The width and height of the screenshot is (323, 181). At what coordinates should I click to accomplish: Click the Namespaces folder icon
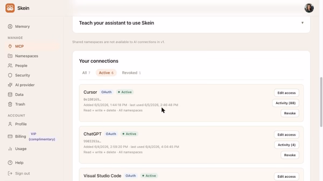coord(10,56)
